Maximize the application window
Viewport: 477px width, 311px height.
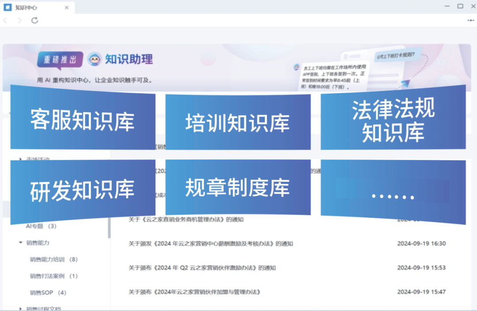tap(460, 6)
